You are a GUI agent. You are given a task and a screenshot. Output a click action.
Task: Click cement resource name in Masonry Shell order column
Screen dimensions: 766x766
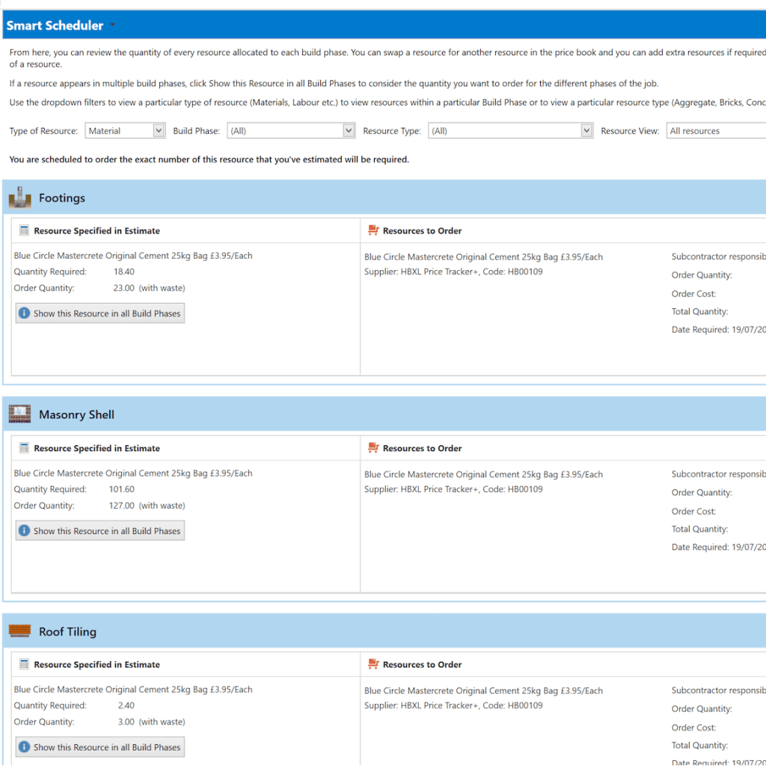484,474
